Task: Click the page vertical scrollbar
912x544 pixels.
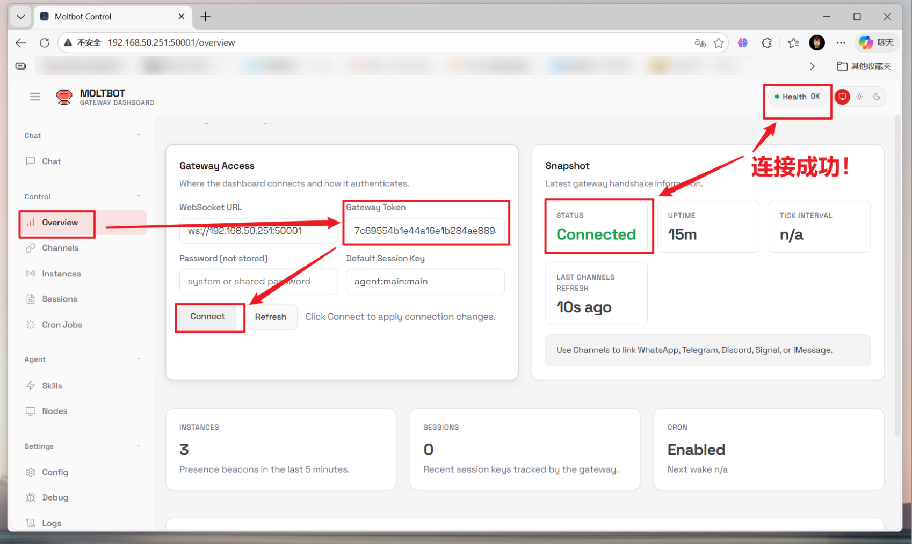Action: 898,276
